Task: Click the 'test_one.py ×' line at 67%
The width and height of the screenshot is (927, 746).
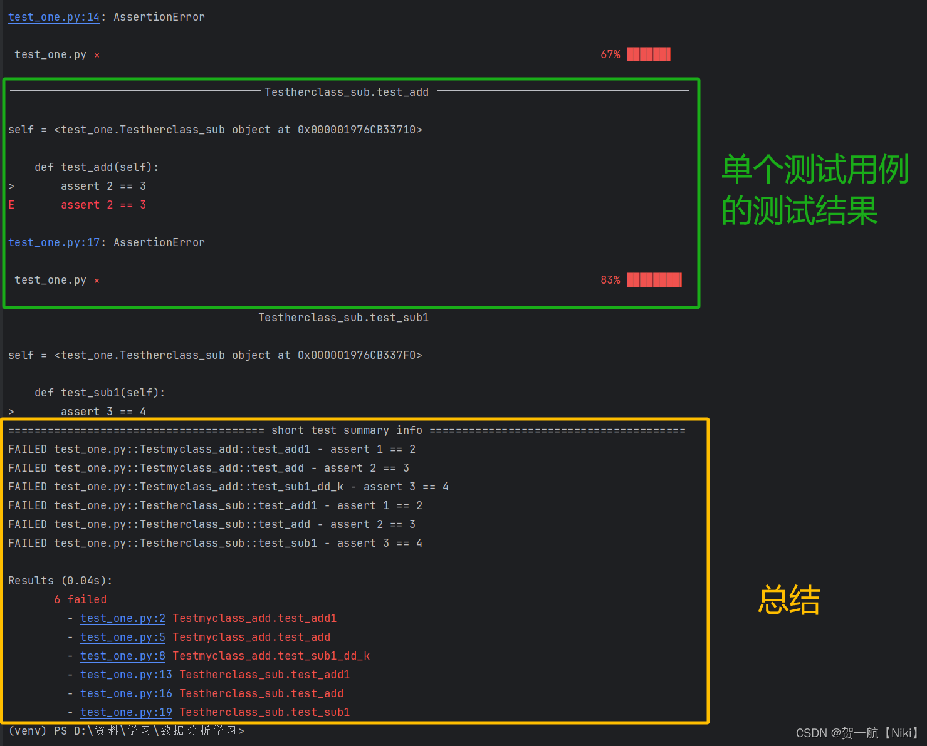Action: pos(56,54)
